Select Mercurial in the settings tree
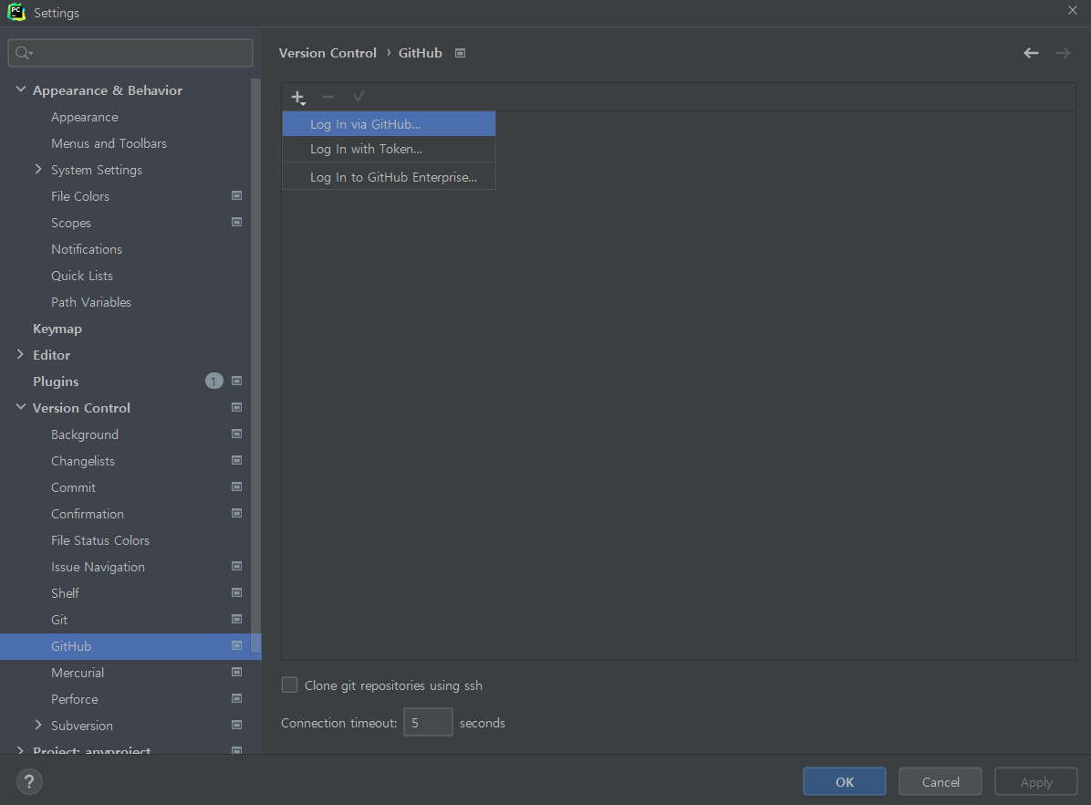The width and height of the screenshot is (1091, 805). point(78,673)
